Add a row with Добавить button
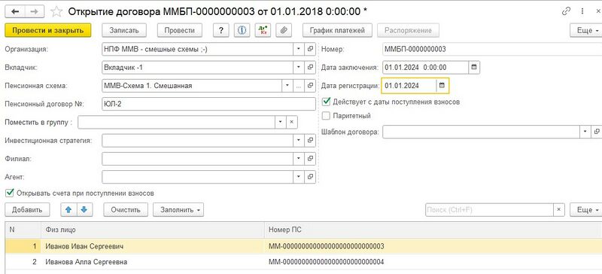 (x=26, y=210)
